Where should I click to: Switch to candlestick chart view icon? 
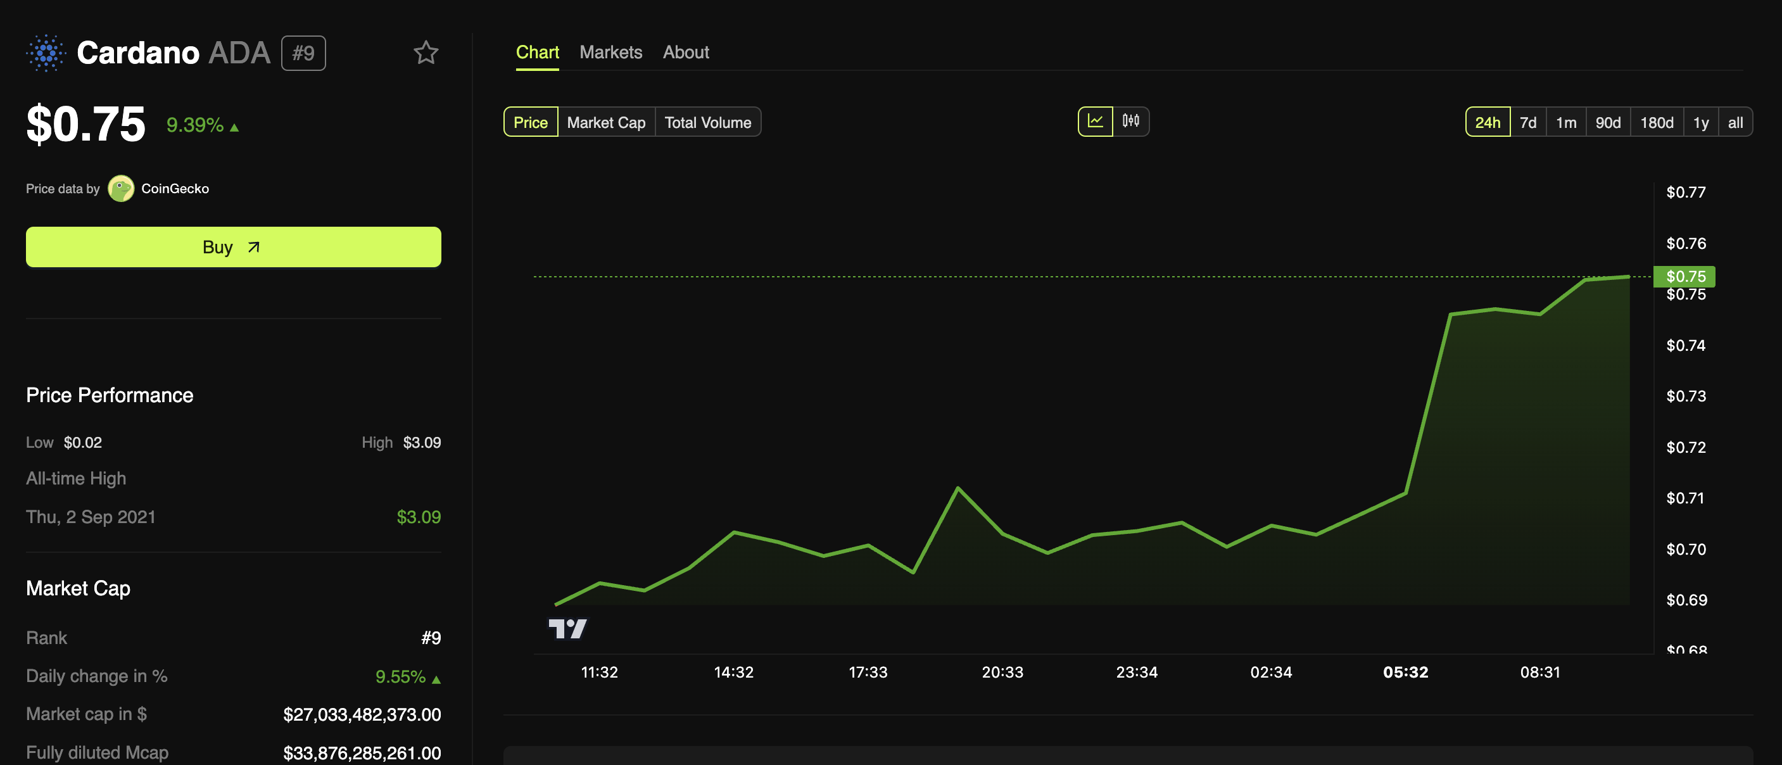click(1130, 122)
